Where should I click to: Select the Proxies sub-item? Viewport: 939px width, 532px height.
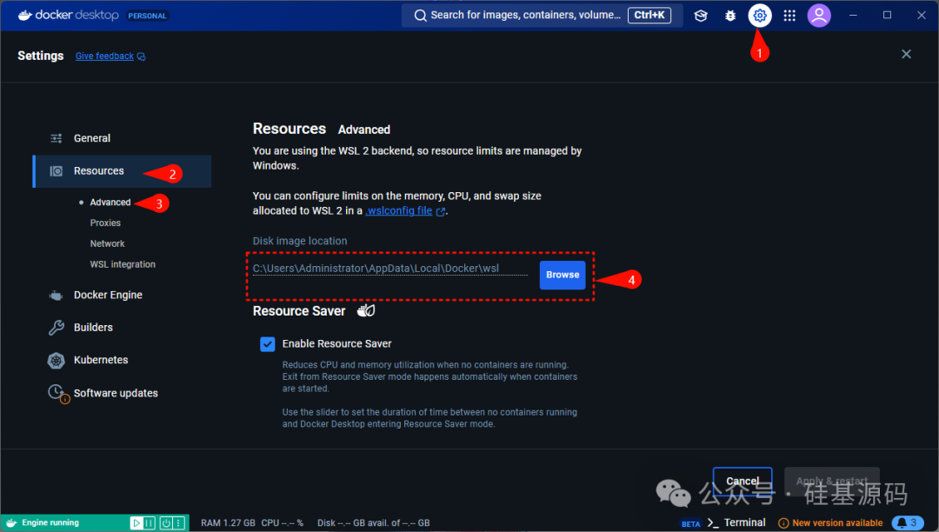105,223
